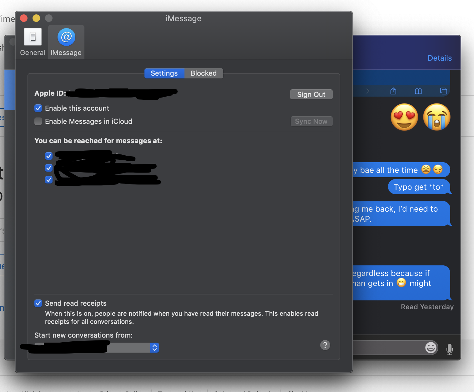Uncheck the Send read receipts checkbox

[x=38, y=303]
